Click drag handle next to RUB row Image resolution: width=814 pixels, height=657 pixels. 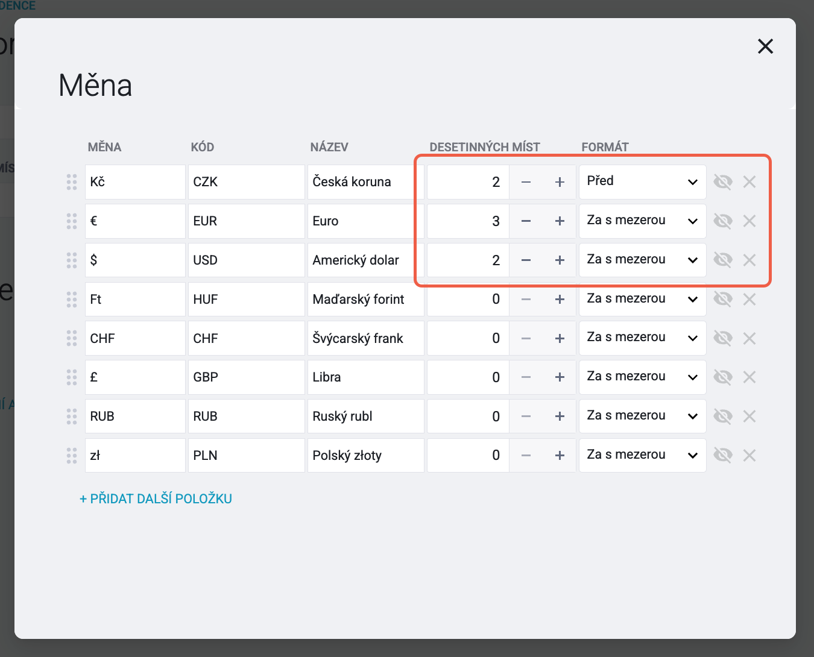(72, 417)
